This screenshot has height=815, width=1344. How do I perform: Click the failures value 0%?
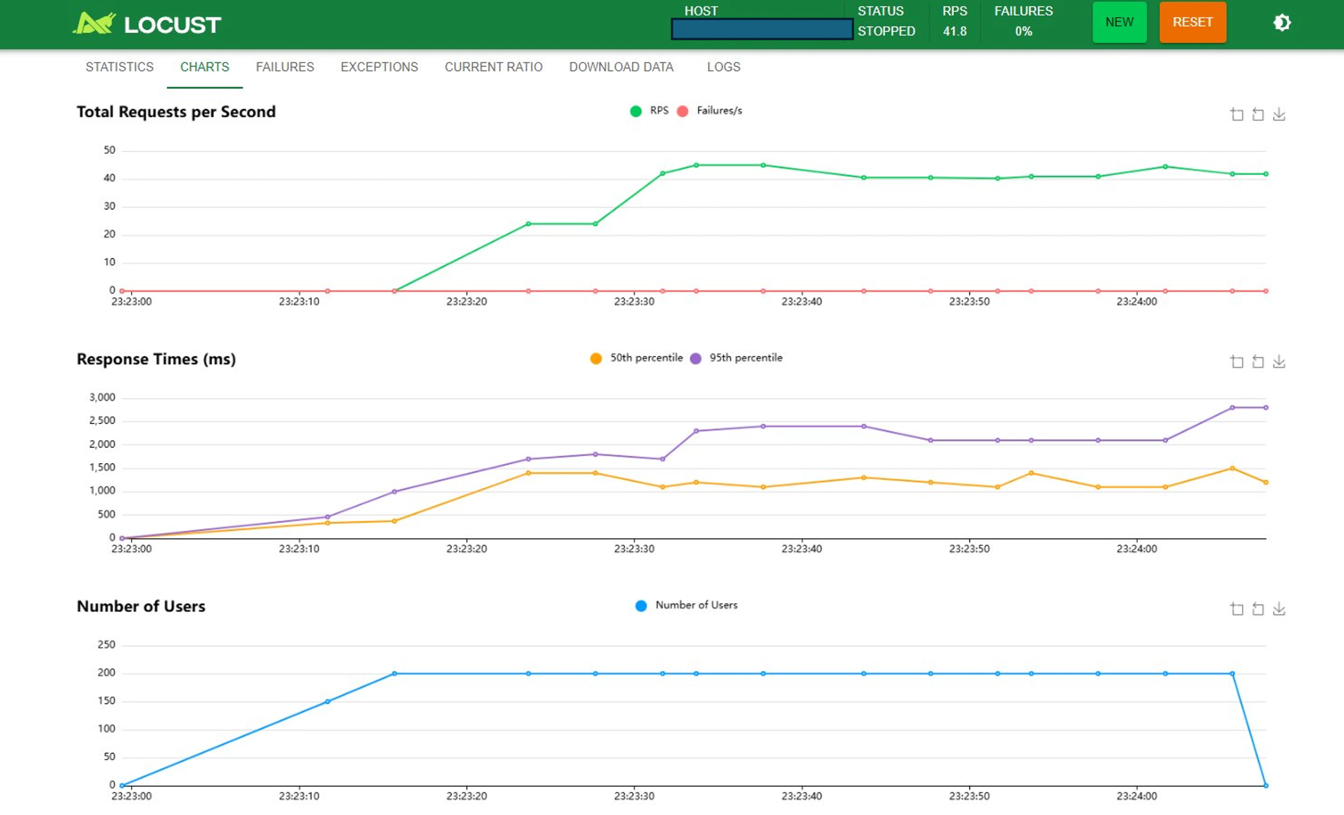(x=1023, y=31)
